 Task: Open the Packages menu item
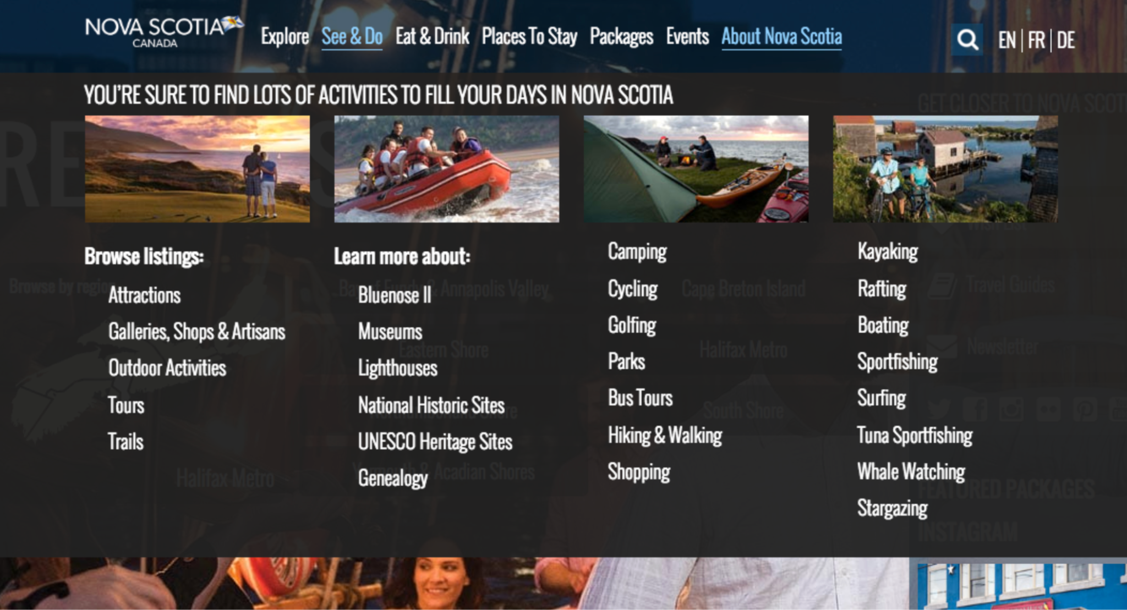pyautogui.click(x=621, y=37)
